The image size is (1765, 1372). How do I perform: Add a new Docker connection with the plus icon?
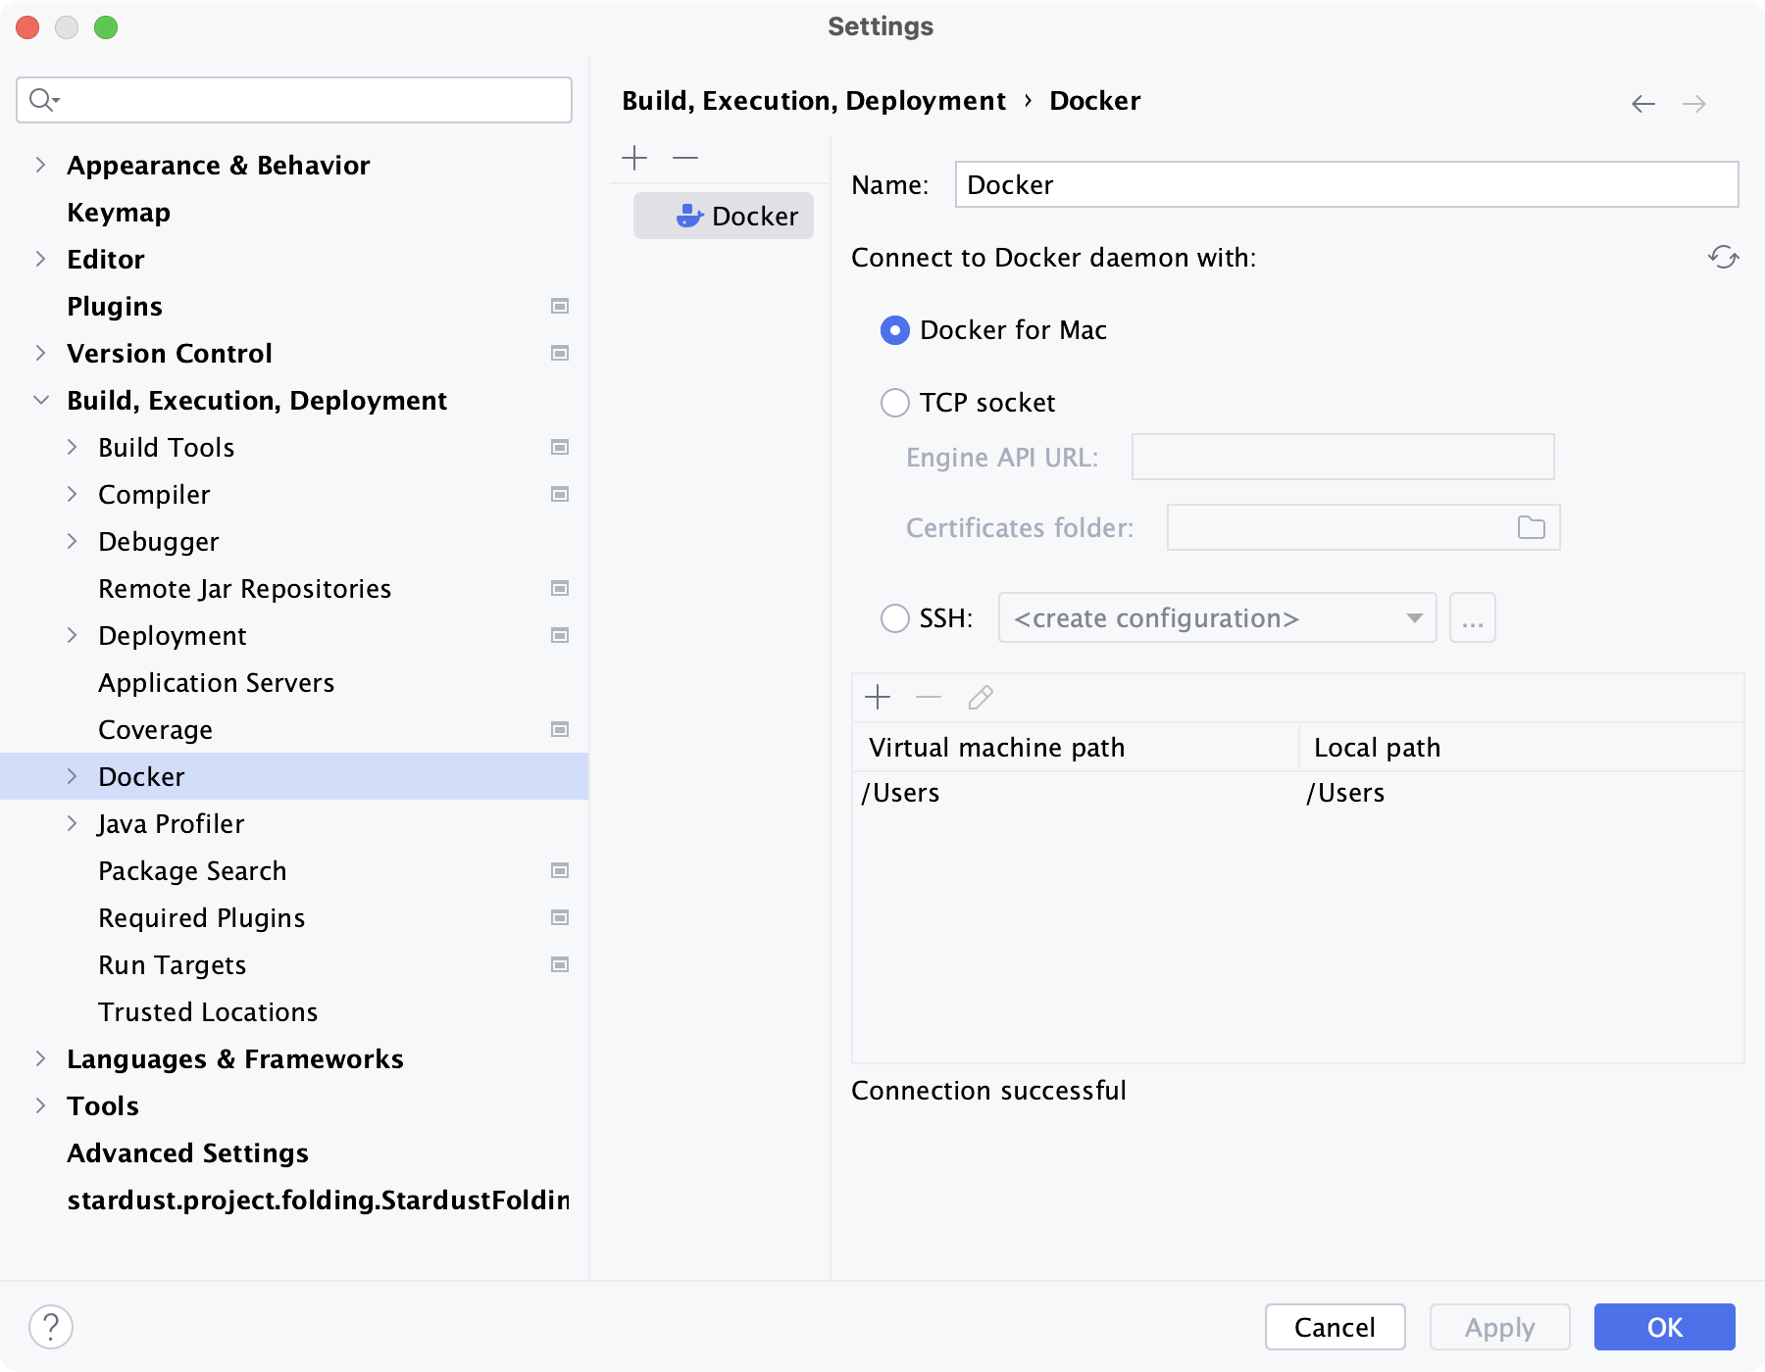pyautogui.click(x=634, y=158)
